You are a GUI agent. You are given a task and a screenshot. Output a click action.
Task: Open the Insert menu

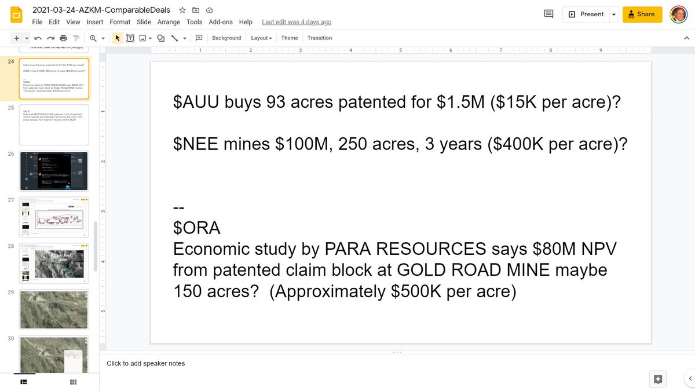tap(95, 22)
